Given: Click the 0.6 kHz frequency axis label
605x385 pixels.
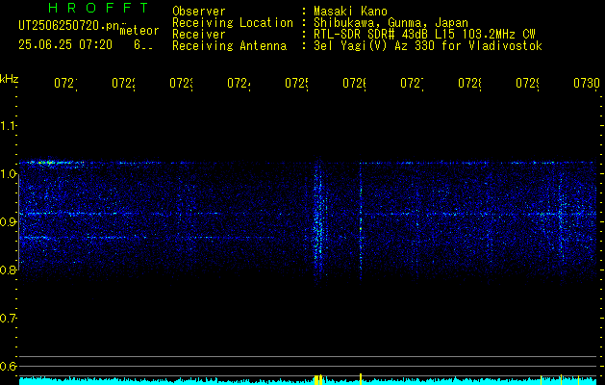Looking at the screenshot, I should coord(8,366).
